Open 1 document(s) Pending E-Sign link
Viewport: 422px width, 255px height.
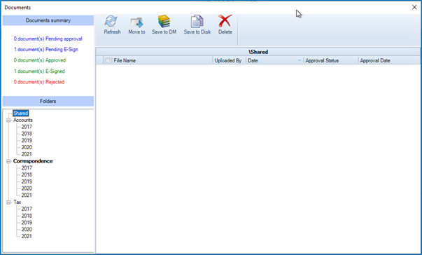46,50
